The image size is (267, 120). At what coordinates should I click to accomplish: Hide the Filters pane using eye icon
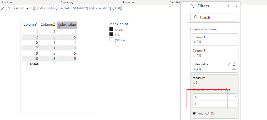[x=228, y=6]
